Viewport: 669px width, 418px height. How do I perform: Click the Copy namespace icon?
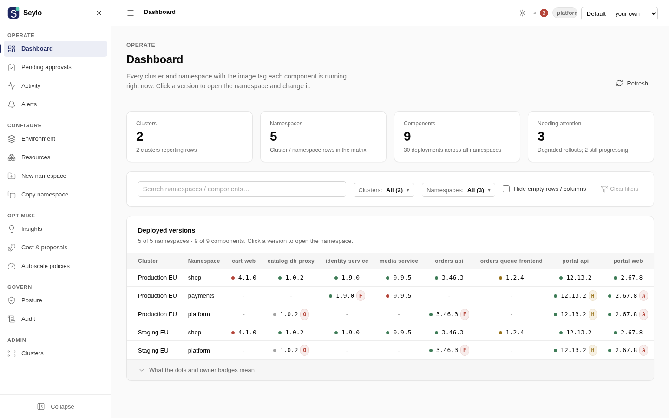[x=12, y=195]
